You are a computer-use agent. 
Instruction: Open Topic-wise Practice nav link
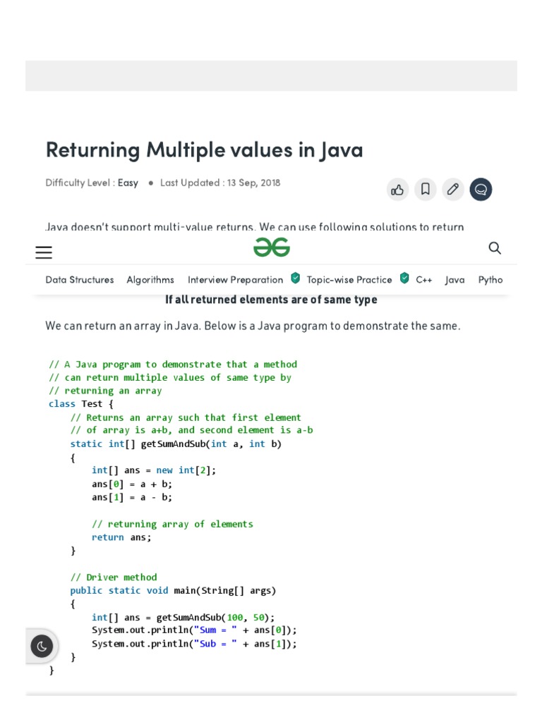tap(349, 280)
